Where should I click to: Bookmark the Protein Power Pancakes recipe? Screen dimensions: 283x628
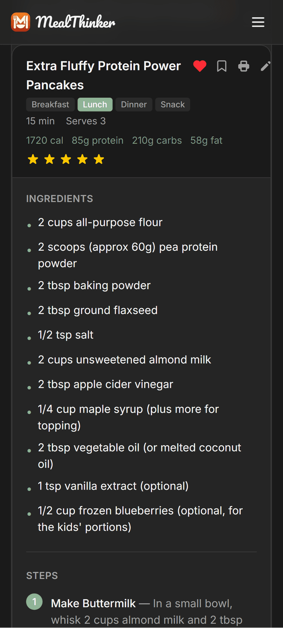(x=222, y=66)
